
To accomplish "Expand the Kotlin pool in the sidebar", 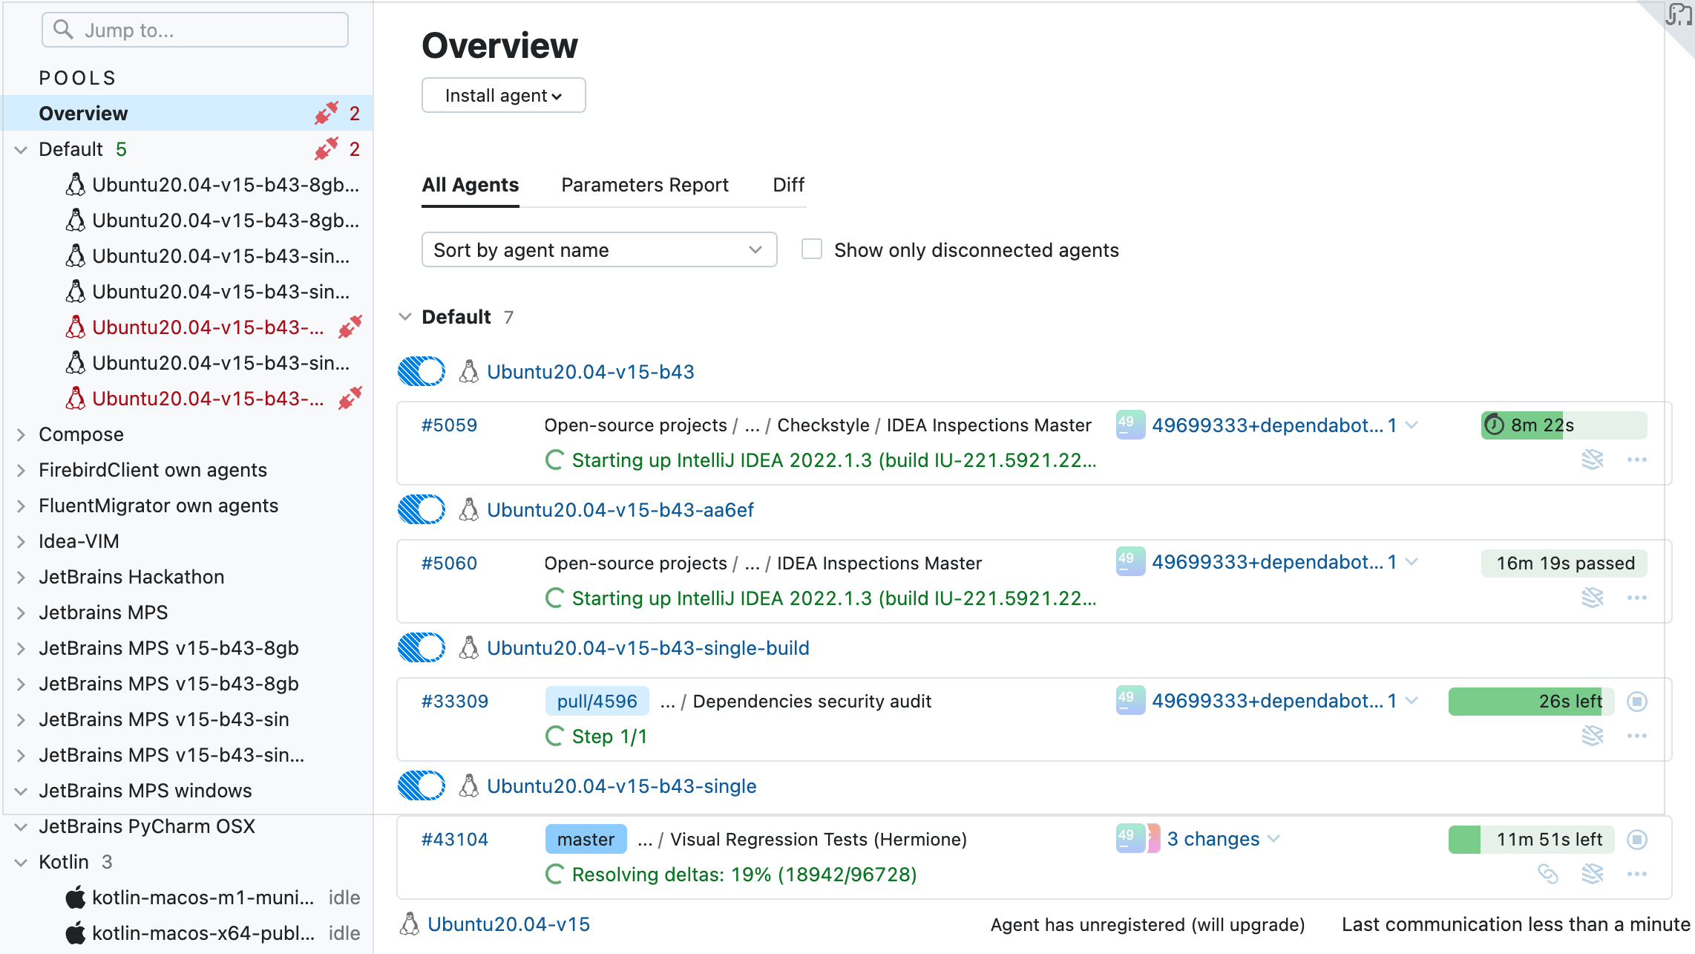I will click(x=20, y=861).
